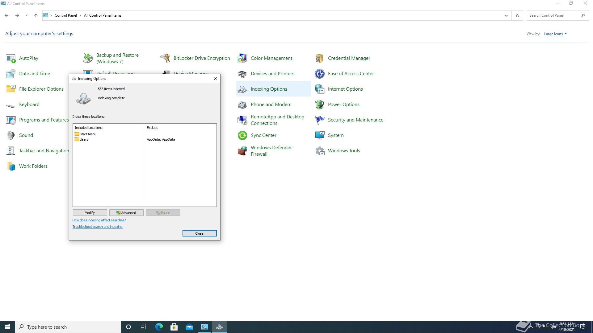Expand the recent locations dropdown arrow
The width and height of the screenshot is (593, 333).
27,15
